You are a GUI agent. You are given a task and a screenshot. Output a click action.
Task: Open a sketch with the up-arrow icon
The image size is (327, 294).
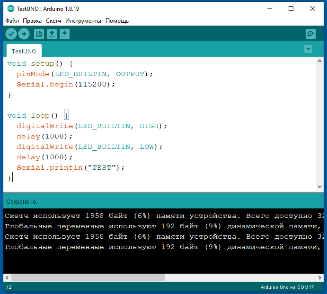(52, 34)
